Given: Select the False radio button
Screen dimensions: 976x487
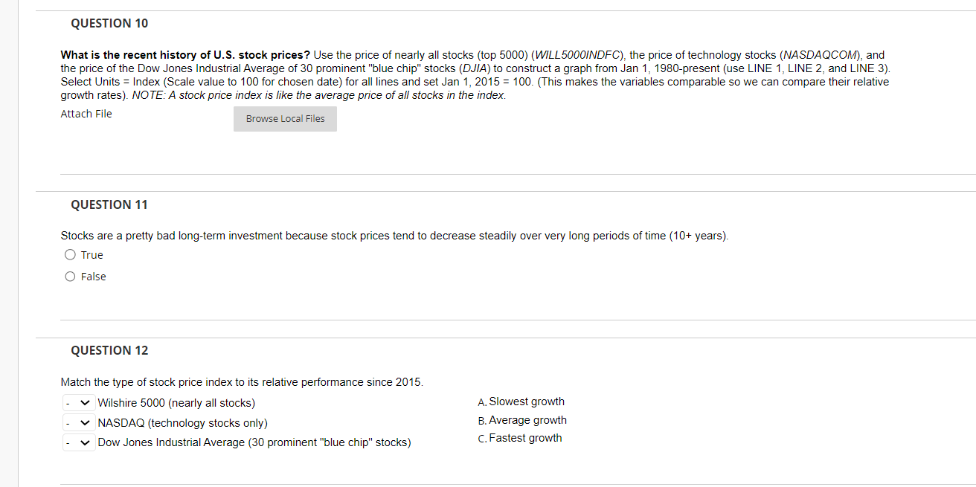Looking at the screenshot, I should pyautogui.click(x=69, y=277).
